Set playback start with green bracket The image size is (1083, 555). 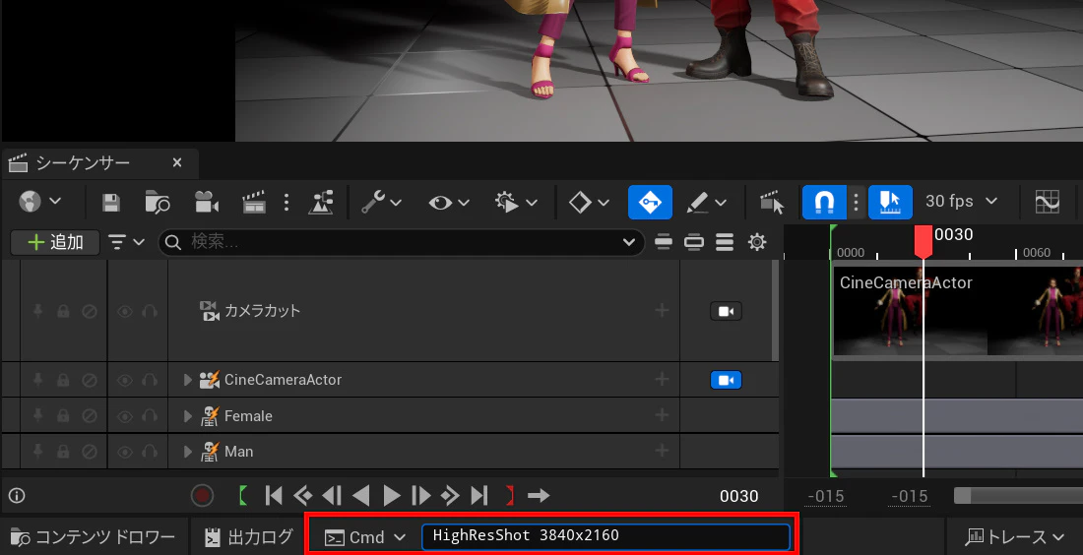tap(242, 496)
